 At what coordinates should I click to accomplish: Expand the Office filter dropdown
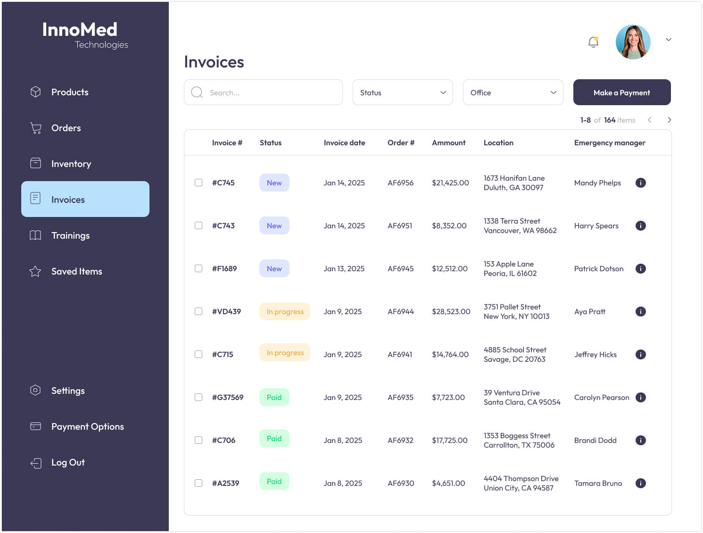click(x=513, y=92)
